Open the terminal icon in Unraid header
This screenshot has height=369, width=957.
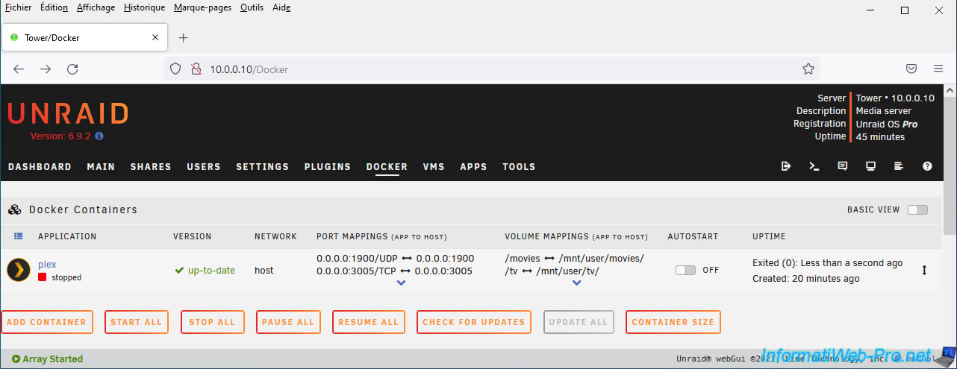click(x=814, y=166)
